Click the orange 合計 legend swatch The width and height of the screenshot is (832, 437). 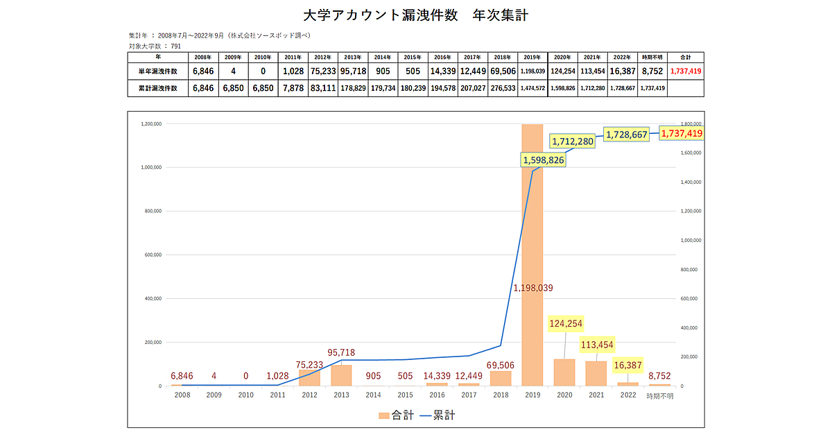pos(385,415)
